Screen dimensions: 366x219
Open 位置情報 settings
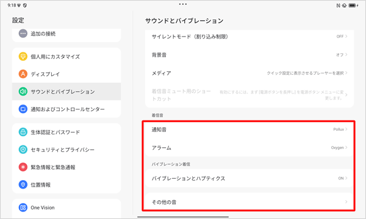pos(66,184)
